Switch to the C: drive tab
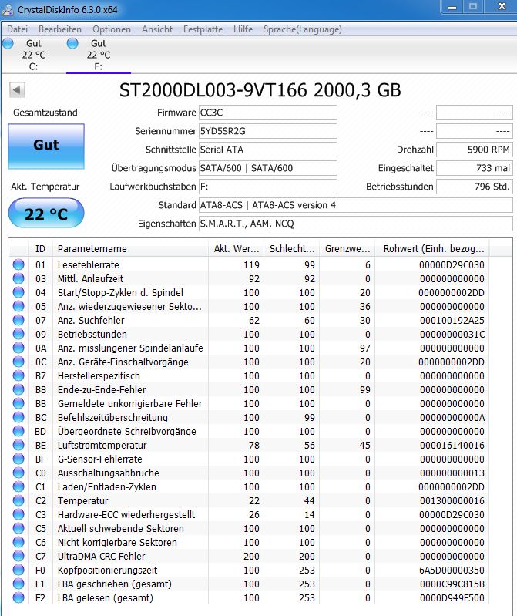This screenshot has height=616, width=517. coord(33,55)
